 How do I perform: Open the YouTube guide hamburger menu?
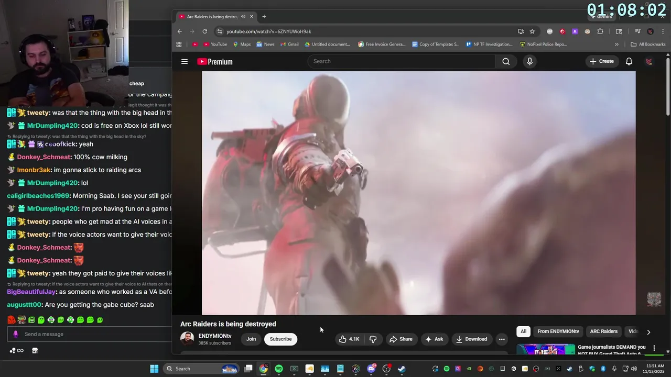[185, 61]
